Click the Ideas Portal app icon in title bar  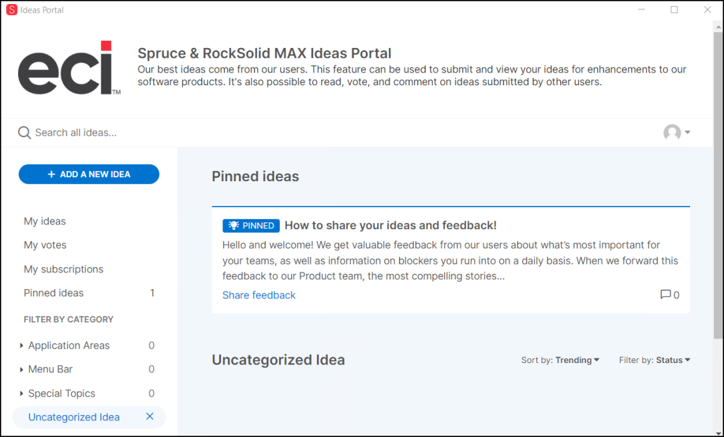[x=11, y=10]
